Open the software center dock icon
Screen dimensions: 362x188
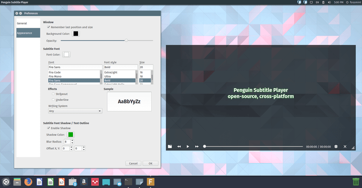click(x=73, y=182)
